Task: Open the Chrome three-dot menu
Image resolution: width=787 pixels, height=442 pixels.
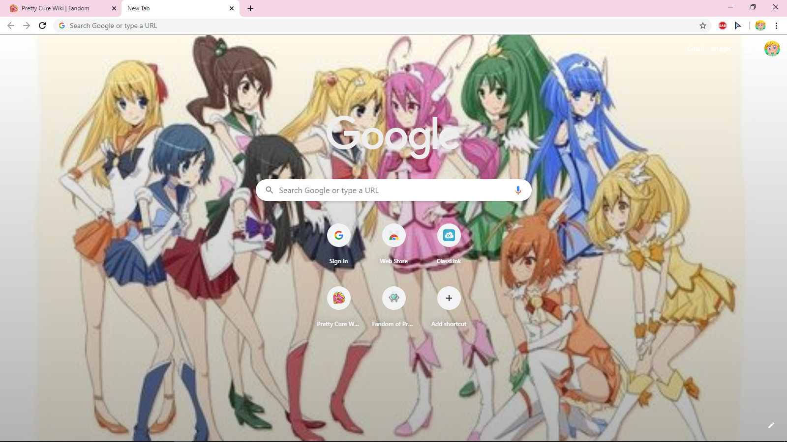Action: point(776,26)
